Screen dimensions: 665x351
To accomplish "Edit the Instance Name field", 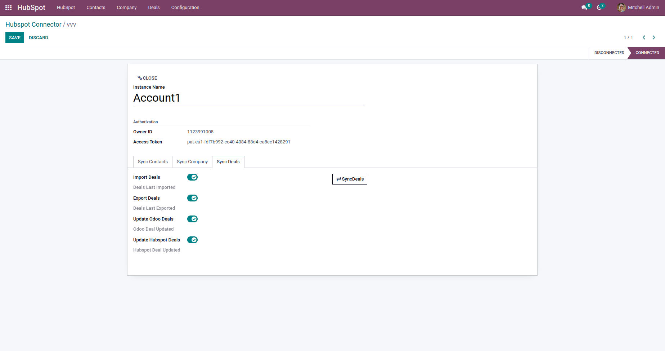I will point(249,98).
